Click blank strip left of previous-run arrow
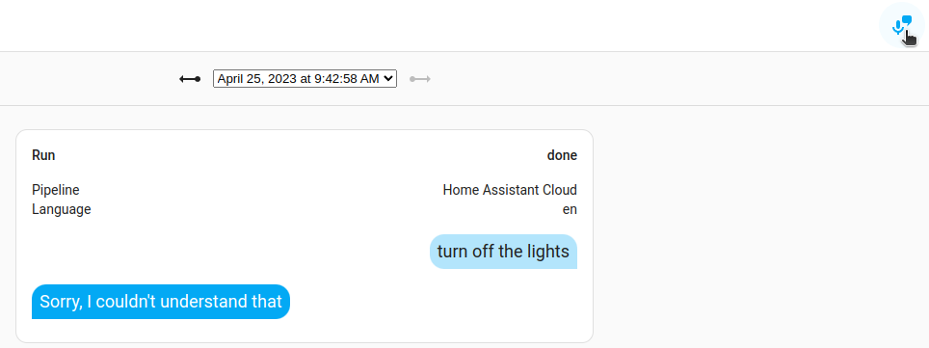929x348 pixels. [x=89, y=79]
